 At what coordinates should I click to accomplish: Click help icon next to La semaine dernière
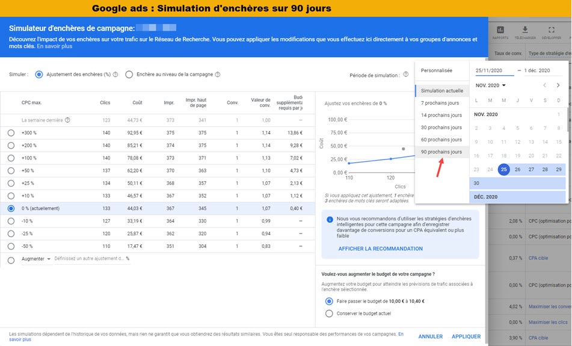pos(67,120)
